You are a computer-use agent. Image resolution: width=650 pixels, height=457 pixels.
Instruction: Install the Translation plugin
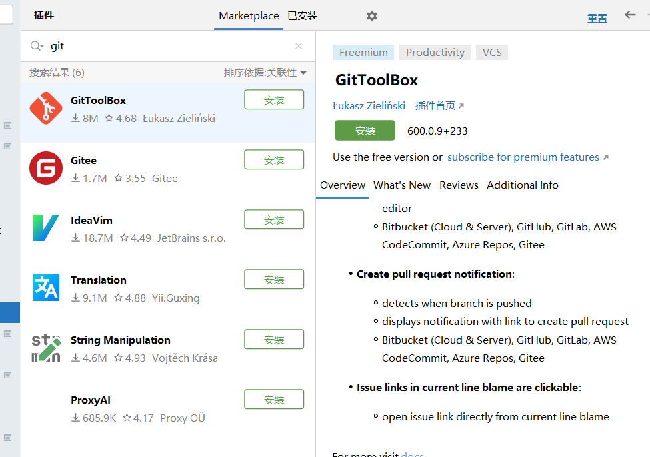point(274,279)
